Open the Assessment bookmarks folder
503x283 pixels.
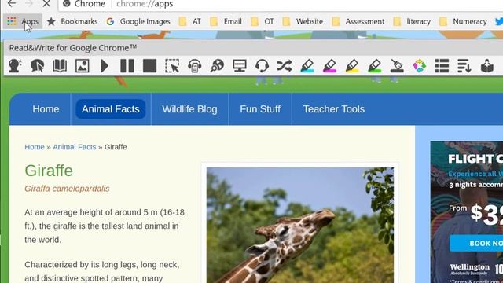358,21
